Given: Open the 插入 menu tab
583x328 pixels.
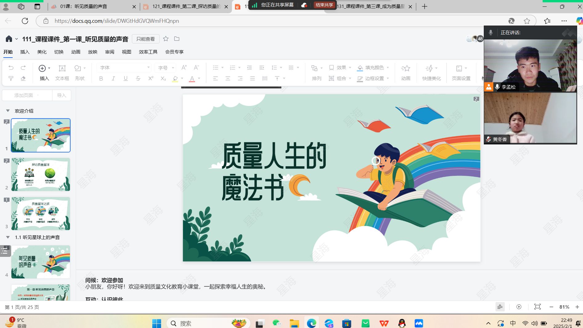Looking at the screenshot, I should (x=25, y=52).
